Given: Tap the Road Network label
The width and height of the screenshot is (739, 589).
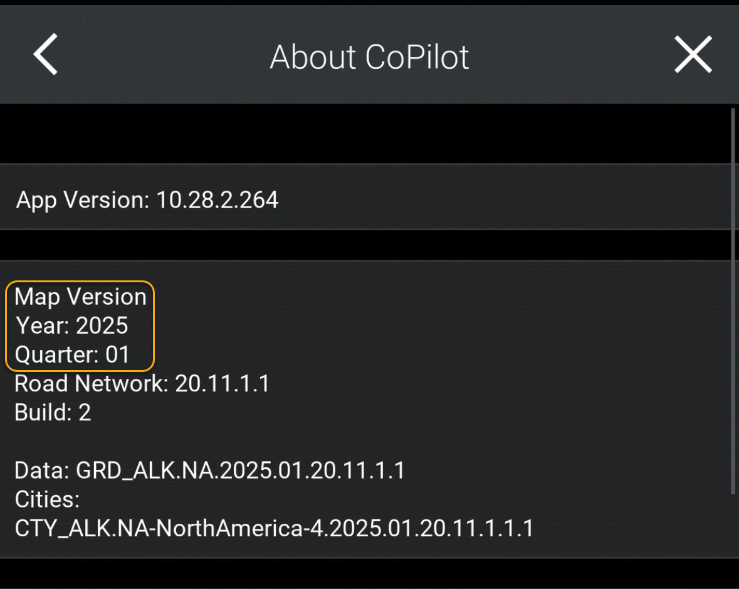Looking at the screenshot, I should click(91, 383).
